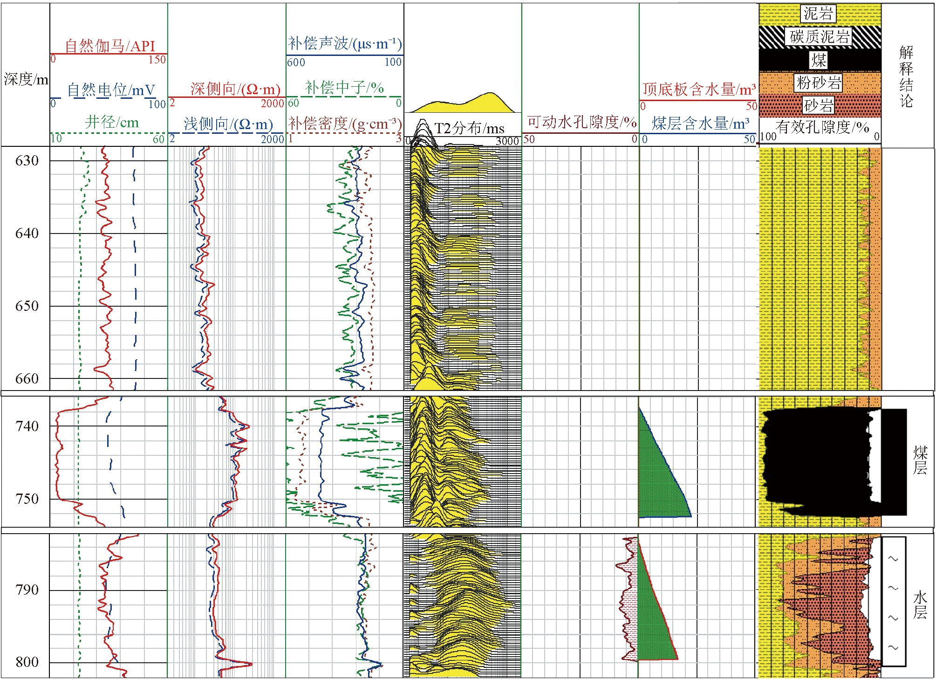Select the 解释结论 column header
This screenshot has height=680, width=936.
coord(906,77)
